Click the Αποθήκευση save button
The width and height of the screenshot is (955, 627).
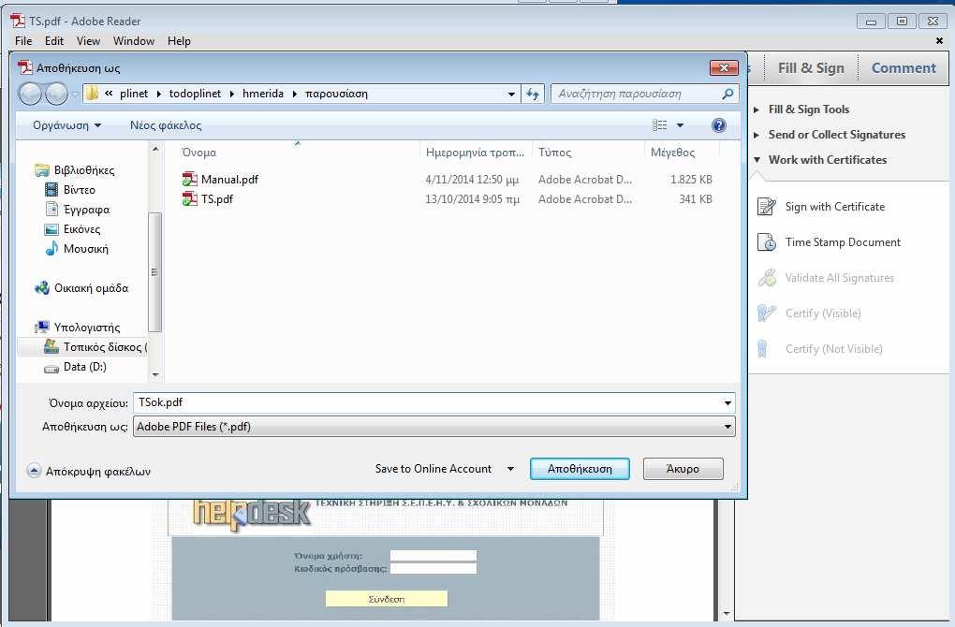click(x=580, y=469)
